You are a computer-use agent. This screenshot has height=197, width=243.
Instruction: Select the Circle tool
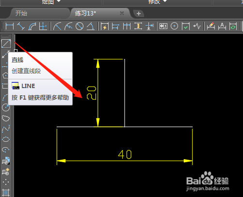tap(6, 107)
